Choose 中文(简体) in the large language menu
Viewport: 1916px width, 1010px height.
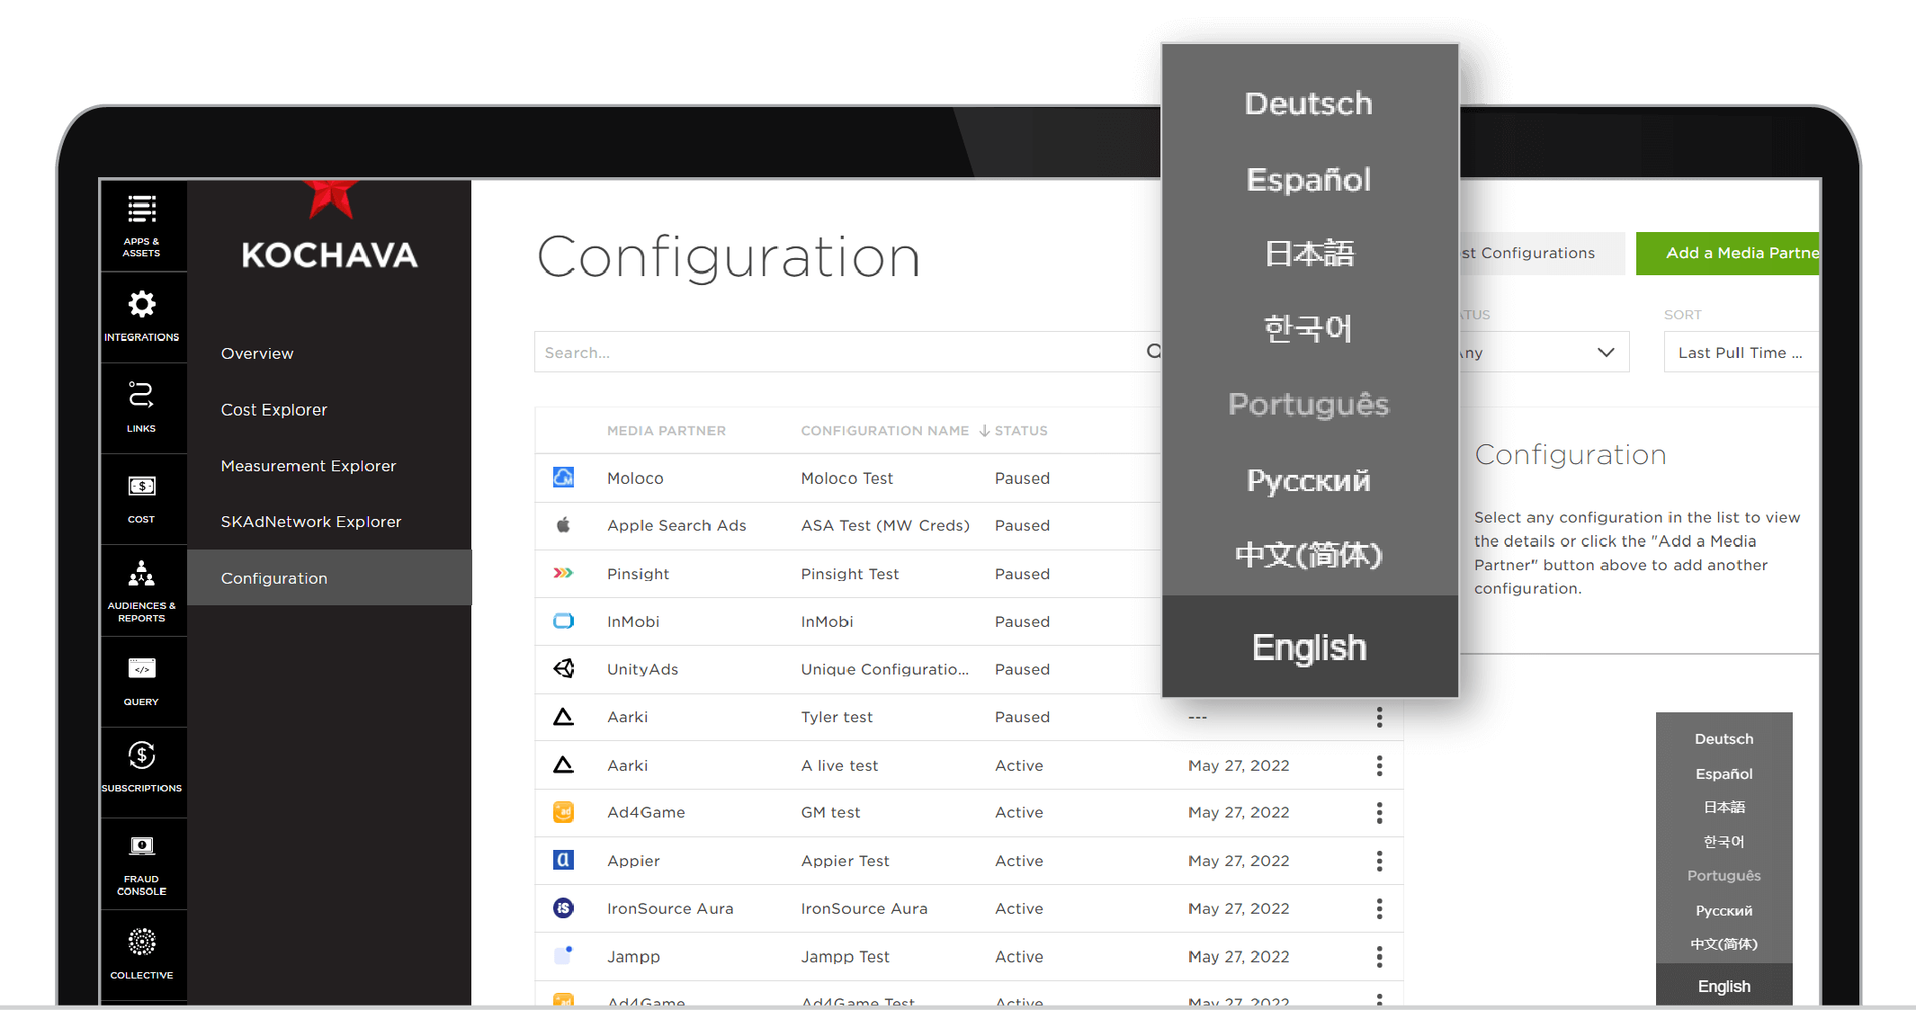click(1309, 555)
